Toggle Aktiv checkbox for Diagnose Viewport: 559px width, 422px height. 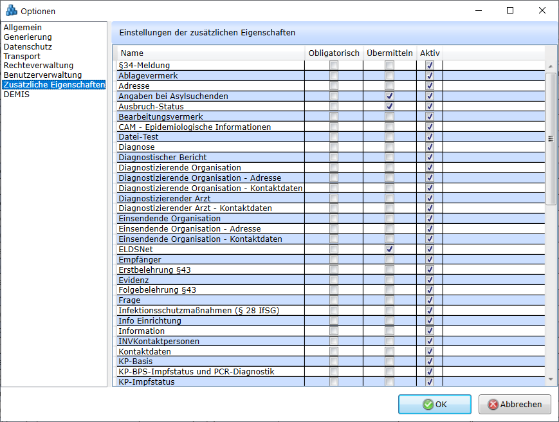[x=430, y=147]
